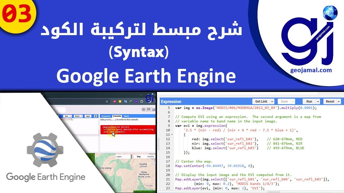
Task: Open the puzzle-piece Extensions menu
Action: 142,102
